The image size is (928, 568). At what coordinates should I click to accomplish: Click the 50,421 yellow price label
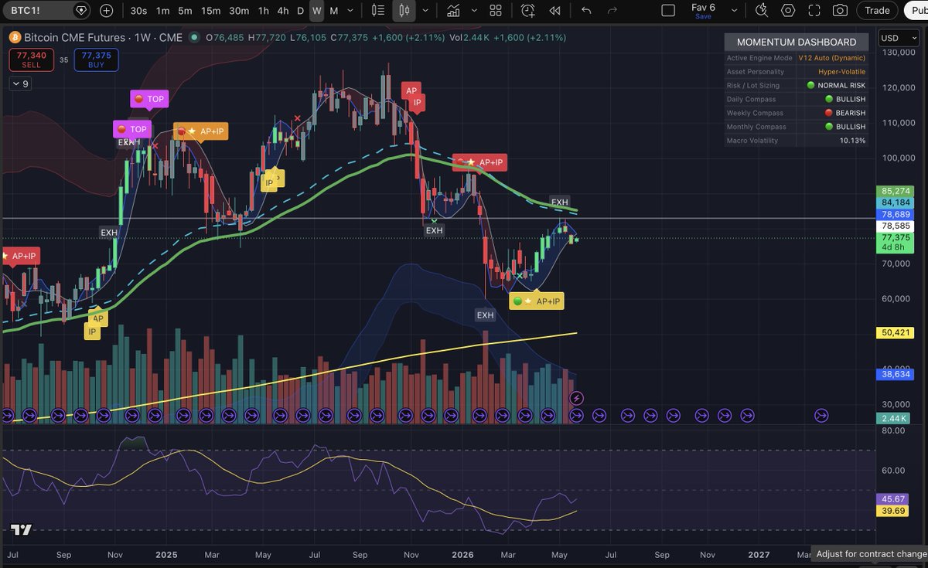pyautogui.click(x=896, y=332)
